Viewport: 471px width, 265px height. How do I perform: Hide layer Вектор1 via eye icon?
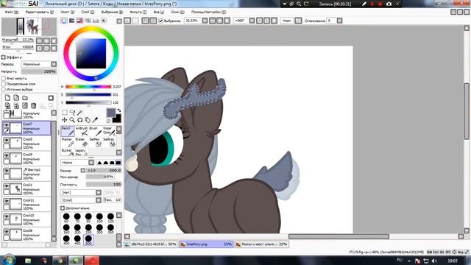7,170
